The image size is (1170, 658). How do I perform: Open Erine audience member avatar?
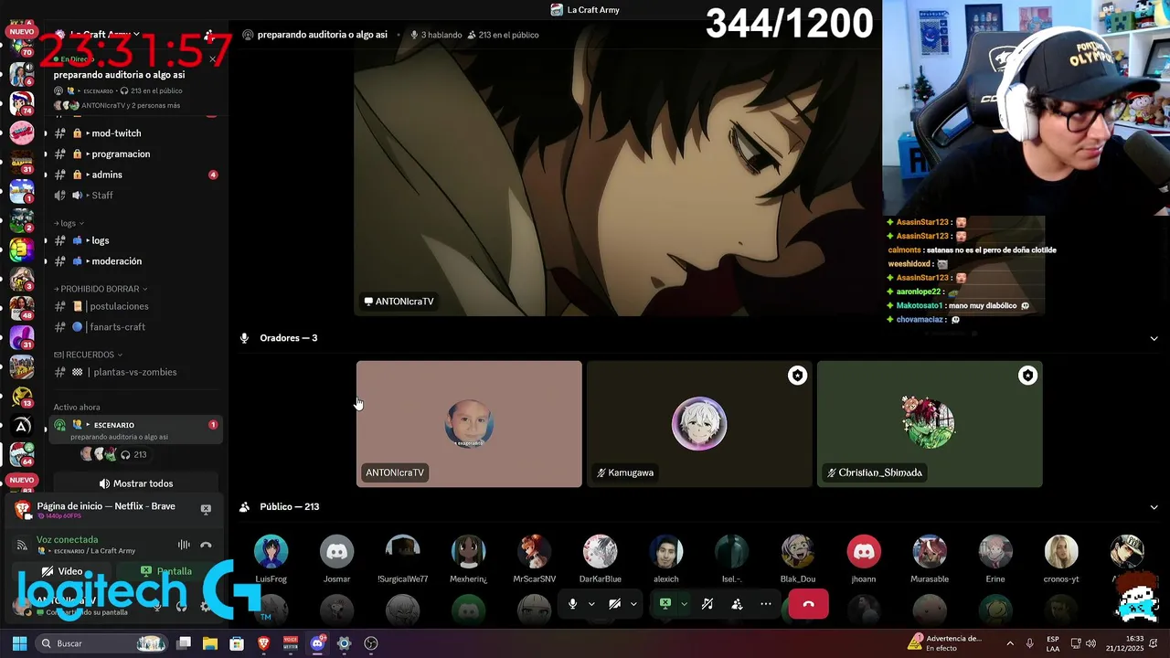pyautogui.click(x=995, y=551)
